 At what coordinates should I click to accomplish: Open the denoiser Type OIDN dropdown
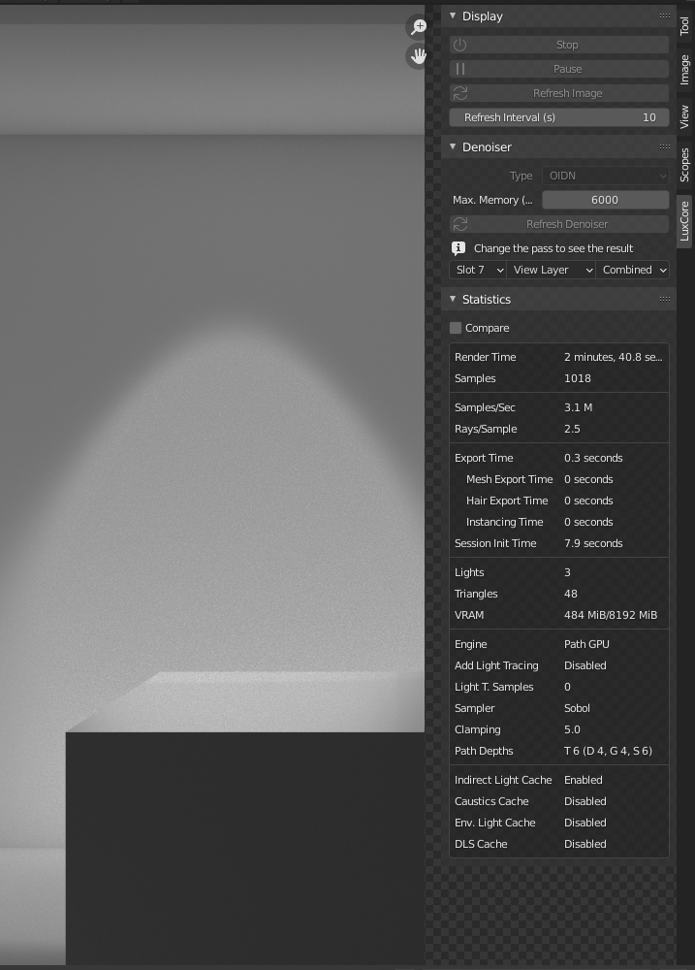pos(605,176)
